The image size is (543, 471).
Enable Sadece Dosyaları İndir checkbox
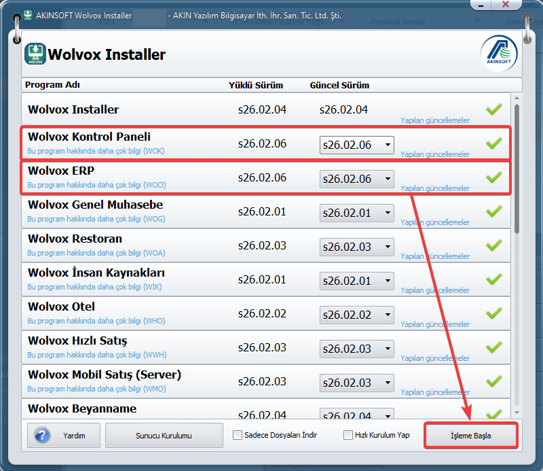[x=238, y=435]
